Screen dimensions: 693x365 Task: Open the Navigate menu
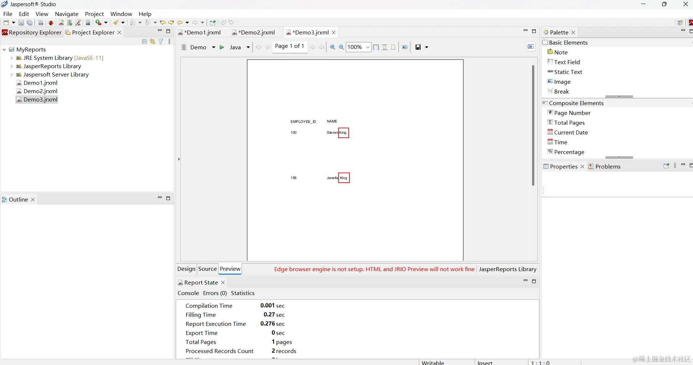(66, 14)
